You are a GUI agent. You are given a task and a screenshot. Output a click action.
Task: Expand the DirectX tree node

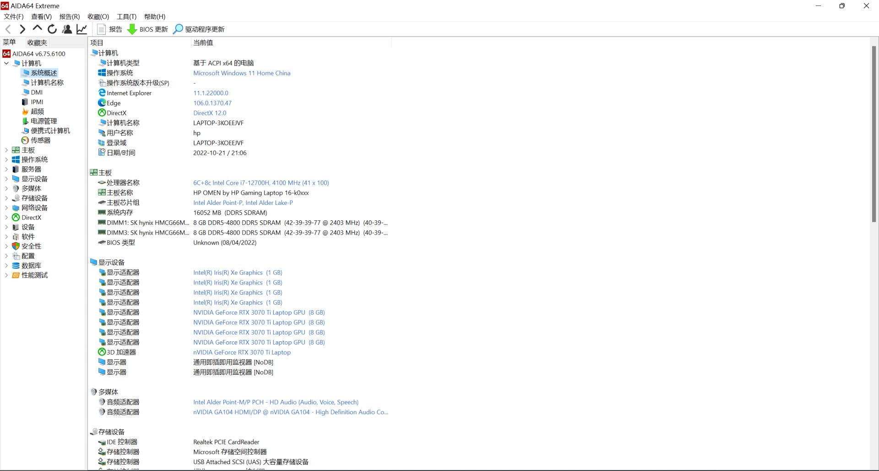click(6, 217)
